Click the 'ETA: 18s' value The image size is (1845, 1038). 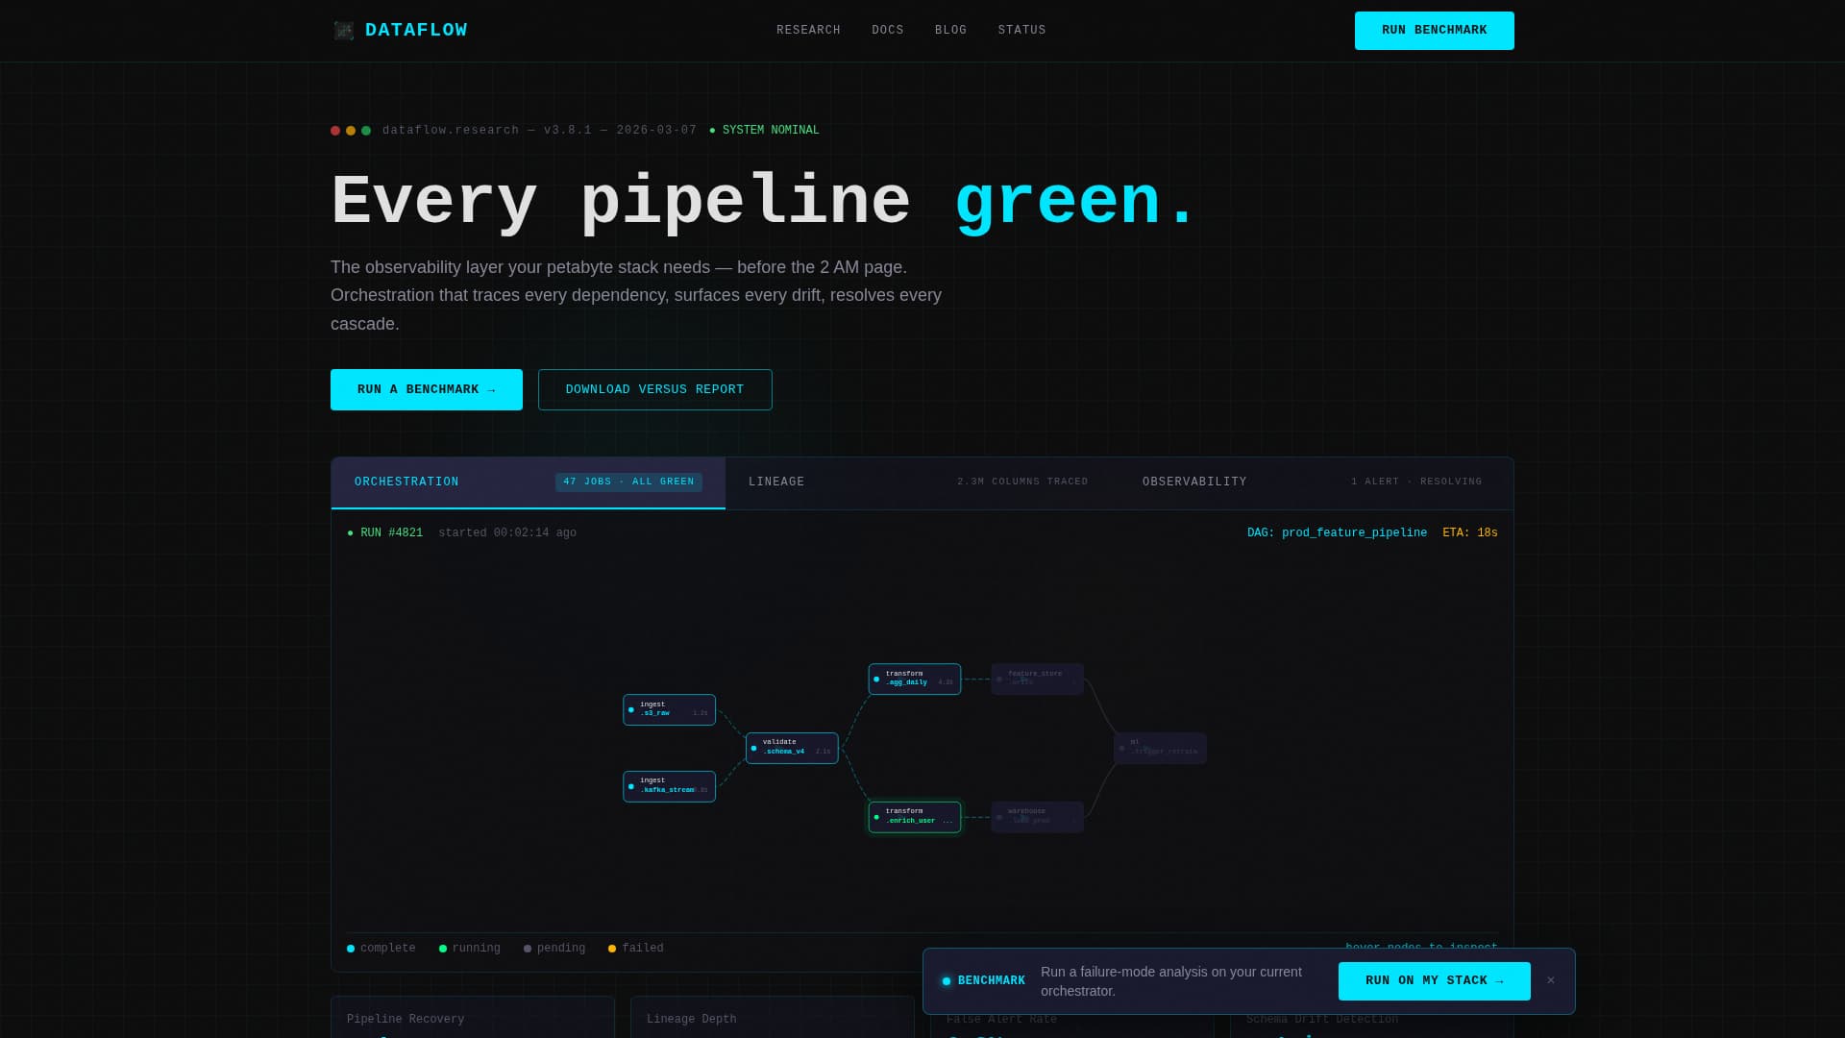(1469, 533)
